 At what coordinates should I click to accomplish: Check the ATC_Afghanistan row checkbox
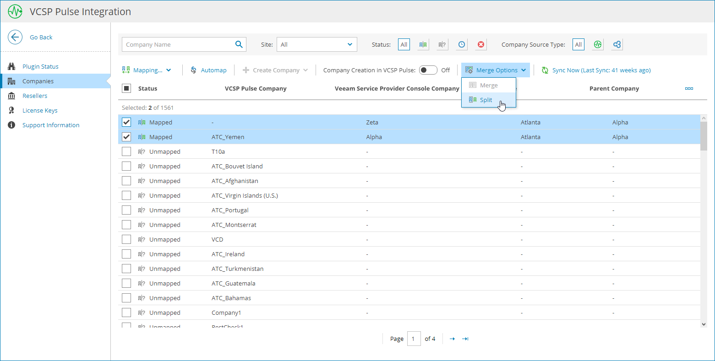click(126, 181)
